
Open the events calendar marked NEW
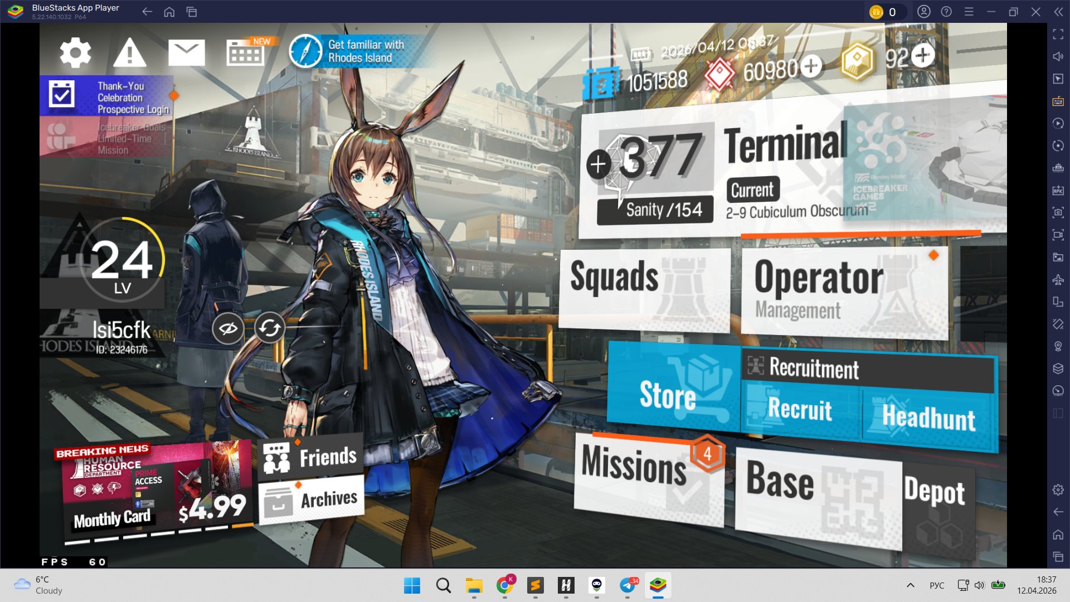pyautogui.click(x=246, y=53)
